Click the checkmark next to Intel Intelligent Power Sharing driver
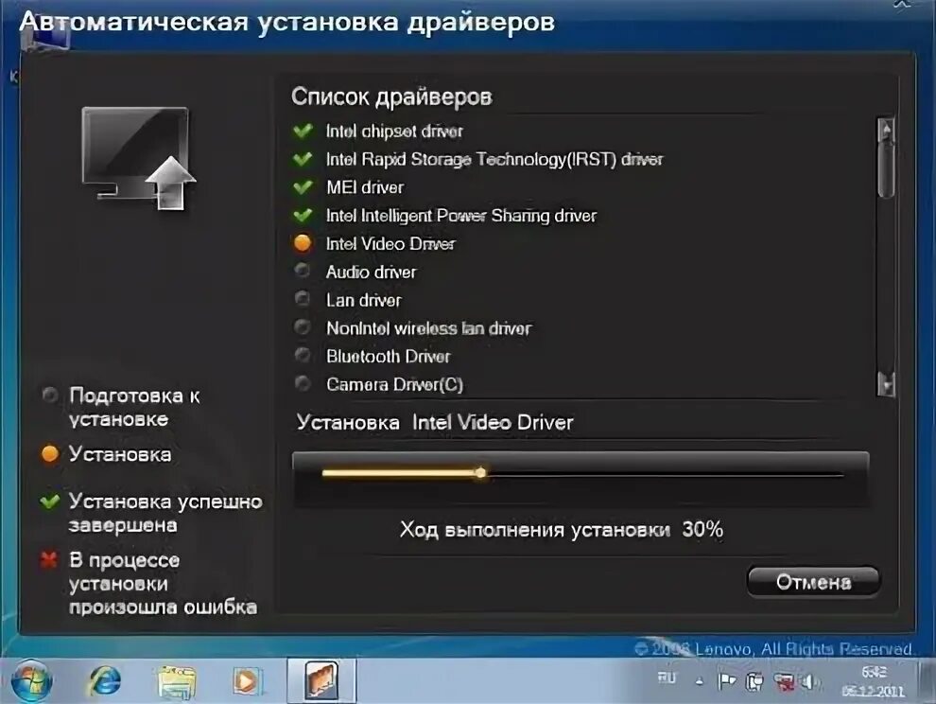 point(303,215)
